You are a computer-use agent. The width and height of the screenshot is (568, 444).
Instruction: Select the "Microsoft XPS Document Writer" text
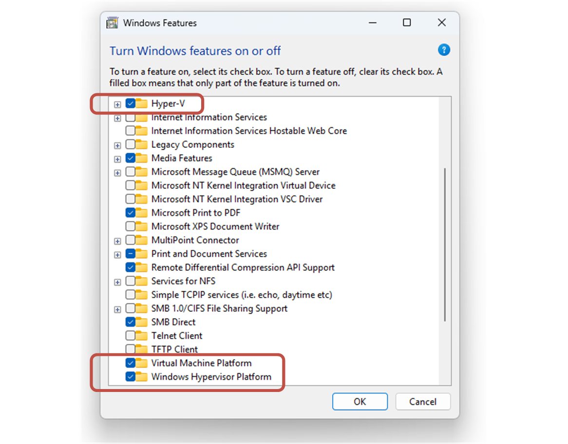point(215,226)
